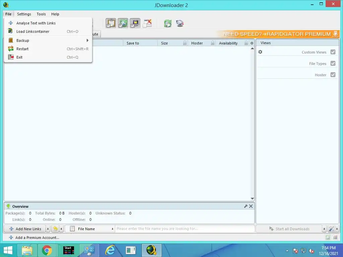Click the Rapidgator Premium banner
This screenshot has width=343, height=257.
point(278,34)
